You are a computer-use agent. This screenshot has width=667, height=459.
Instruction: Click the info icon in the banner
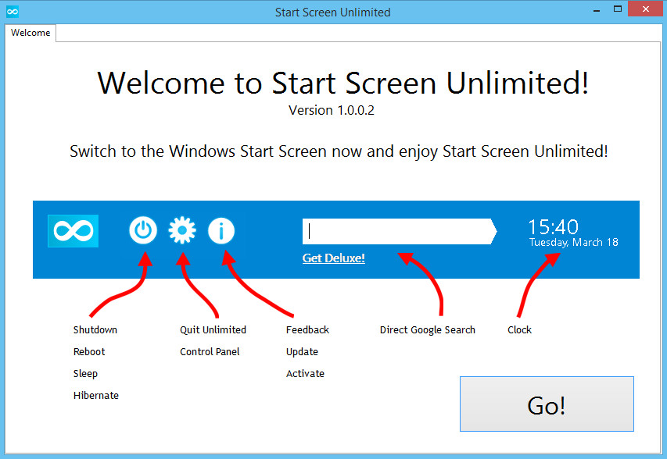tap(221, 230)
